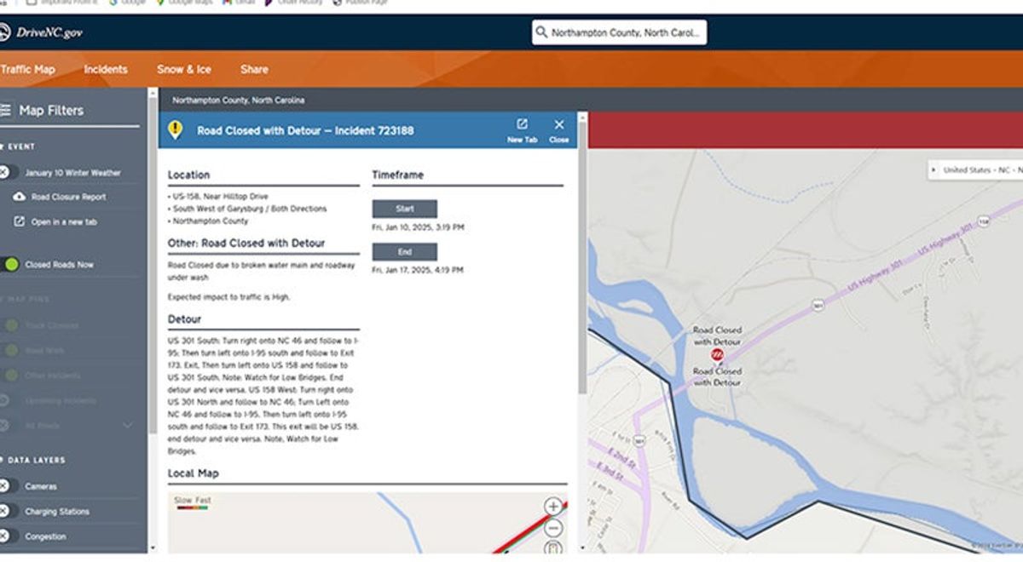Viewport: 1023px width, 562px height.
Task: Go to the Incidents menu
Action: pos(106,69)
